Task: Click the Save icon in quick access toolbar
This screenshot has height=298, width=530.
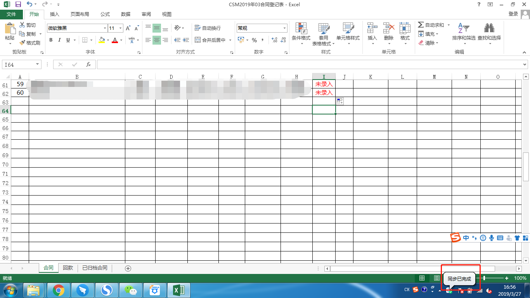Action: tap(18, 5)
